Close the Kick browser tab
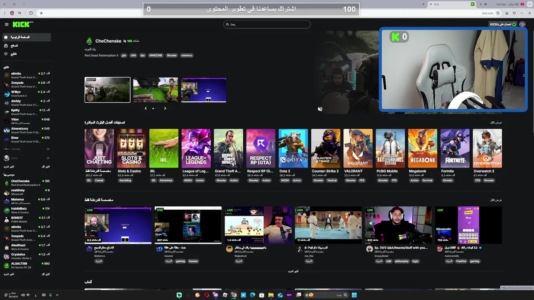The height and width of the screenshot is (300, 534). (x=431, y=4)
